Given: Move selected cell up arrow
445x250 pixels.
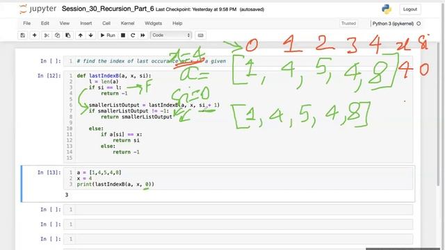Looking at the screenshot, I should (81, 35).
